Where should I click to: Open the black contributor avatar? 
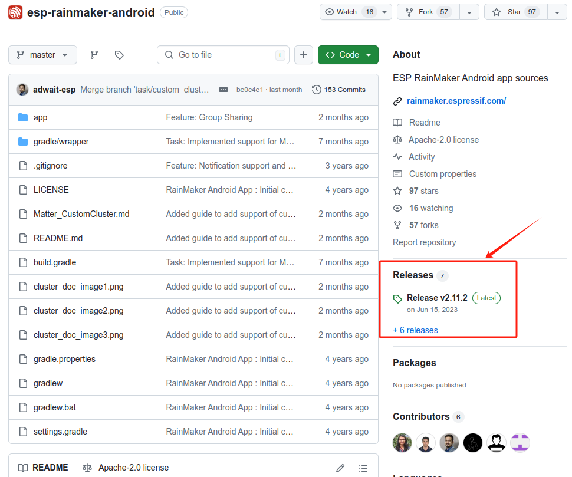pyautogui.click(x=473, y=443)
